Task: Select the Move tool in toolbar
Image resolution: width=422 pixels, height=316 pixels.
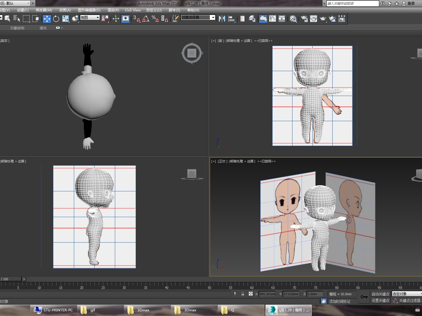Action: point(47,19)
